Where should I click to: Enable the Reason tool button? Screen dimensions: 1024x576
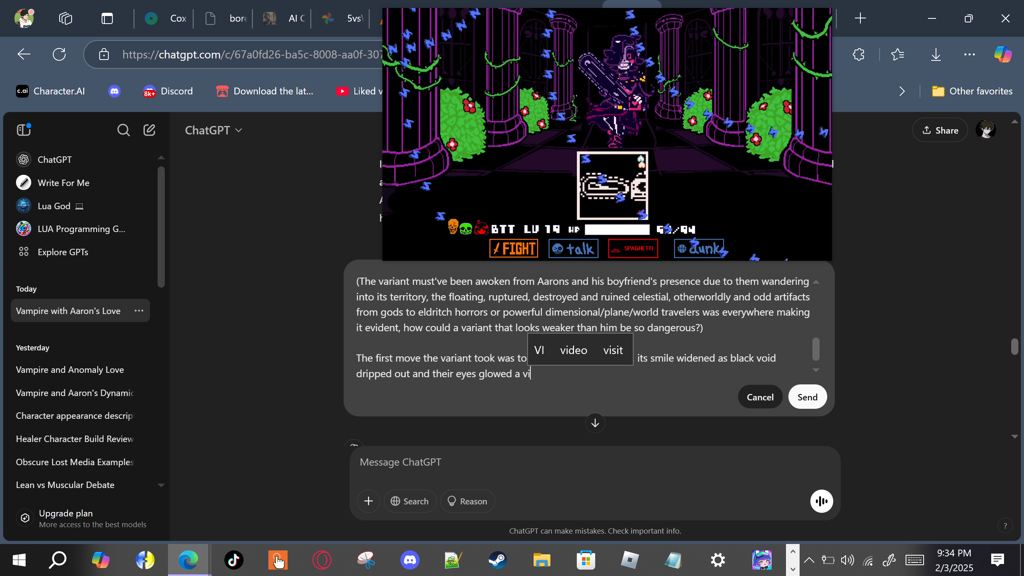467,501
